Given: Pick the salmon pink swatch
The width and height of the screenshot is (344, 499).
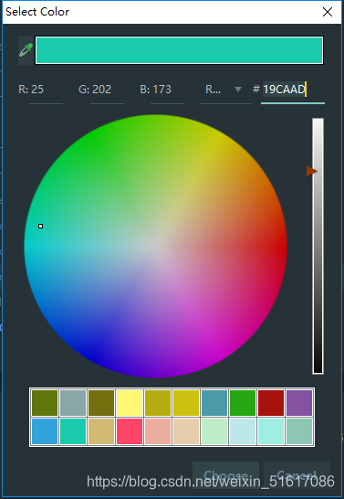Looking at the screenshot, I should pos(158,430).
